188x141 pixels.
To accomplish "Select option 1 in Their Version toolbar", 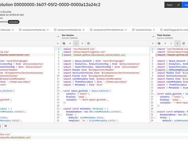I will 171,43.
